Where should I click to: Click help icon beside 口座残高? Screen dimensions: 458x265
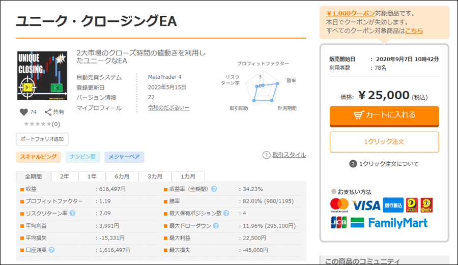pyautogui.click(x=52, y=250)
